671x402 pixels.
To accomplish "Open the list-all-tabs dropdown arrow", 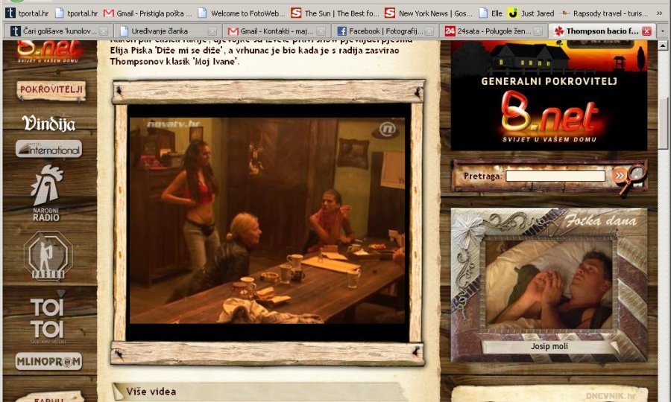I will point(663,31).
